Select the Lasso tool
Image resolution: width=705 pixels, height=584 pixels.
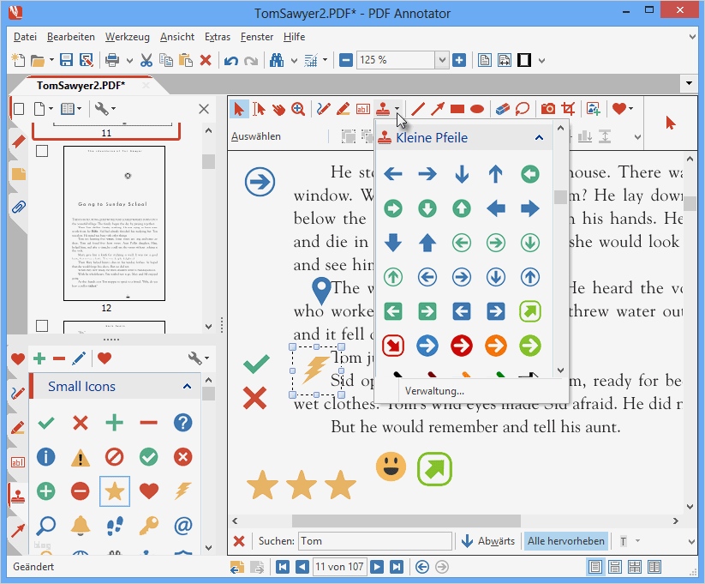click(522, 109)
